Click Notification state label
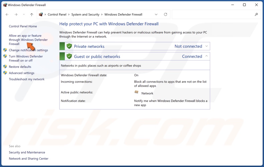The image size is (264, 167). coord(73,101)
